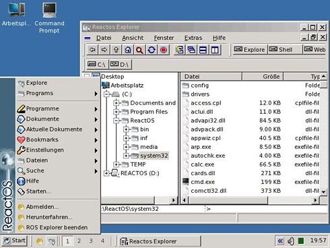Expand the Dateien submenu
The image size is (330, 248).
coord(58,160)
